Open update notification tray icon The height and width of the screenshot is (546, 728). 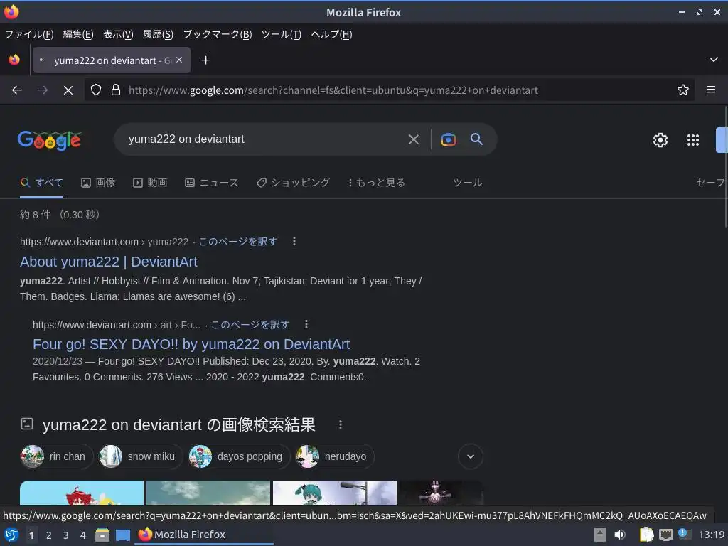tap(684, 534)
